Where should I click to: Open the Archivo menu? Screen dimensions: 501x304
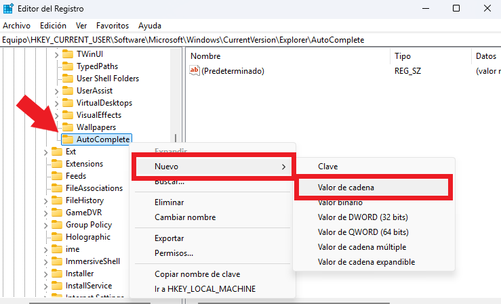coord(17,26)
